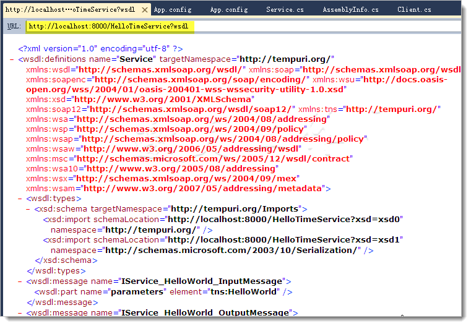471x326 pixels.
Task: Click the xmlns:soapenc encoding namespace URL
Action: 201,80
